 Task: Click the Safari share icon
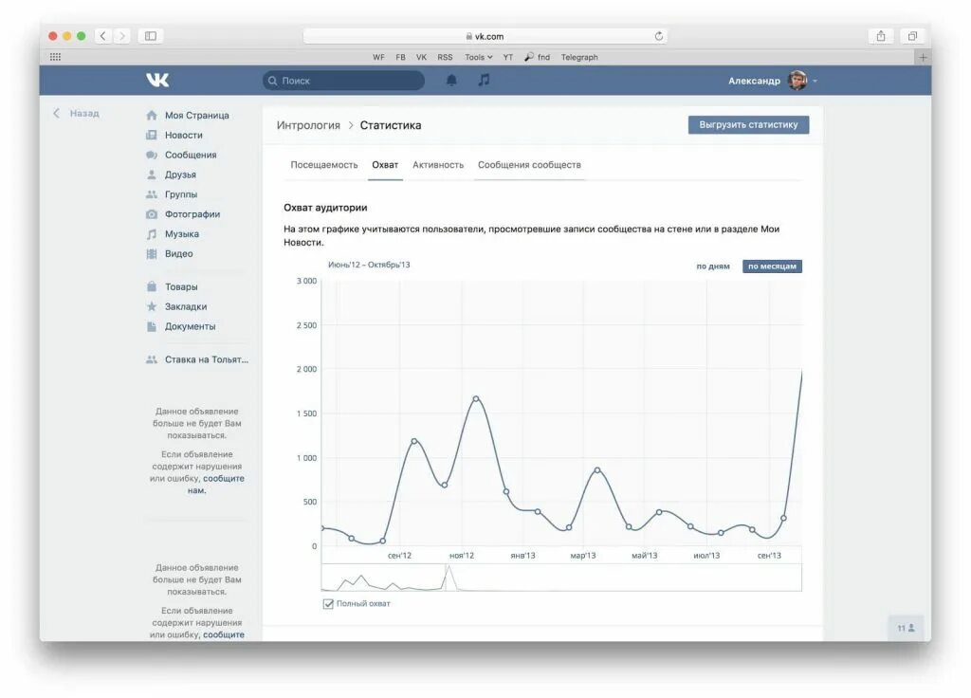pos(881,36)
